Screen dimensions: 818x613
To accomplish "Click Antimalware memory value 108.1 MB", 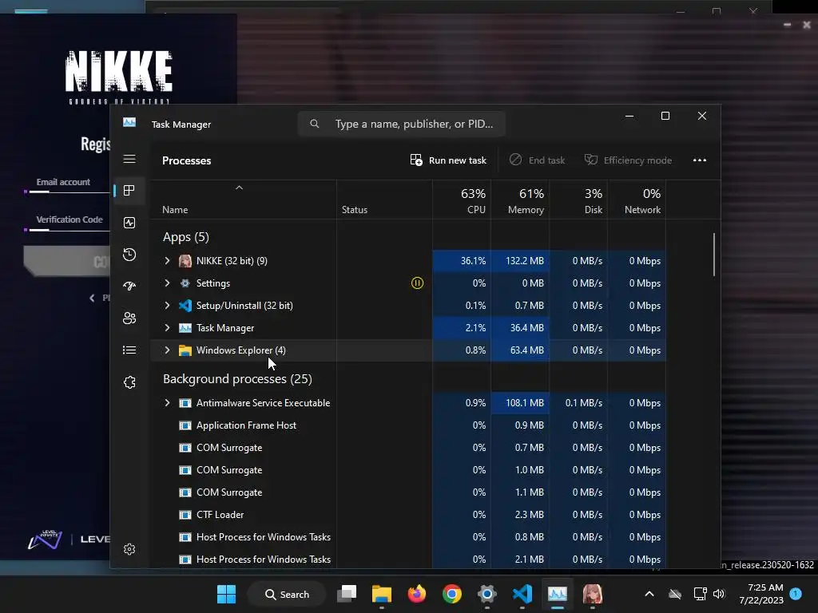I will pos(524,403).
